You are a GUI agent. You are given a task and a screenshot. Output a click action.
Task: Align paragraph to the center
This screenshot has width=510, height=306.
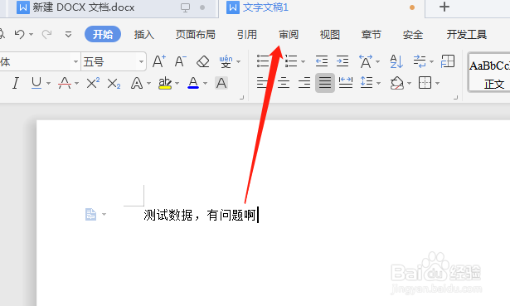[x=284, y=83]
